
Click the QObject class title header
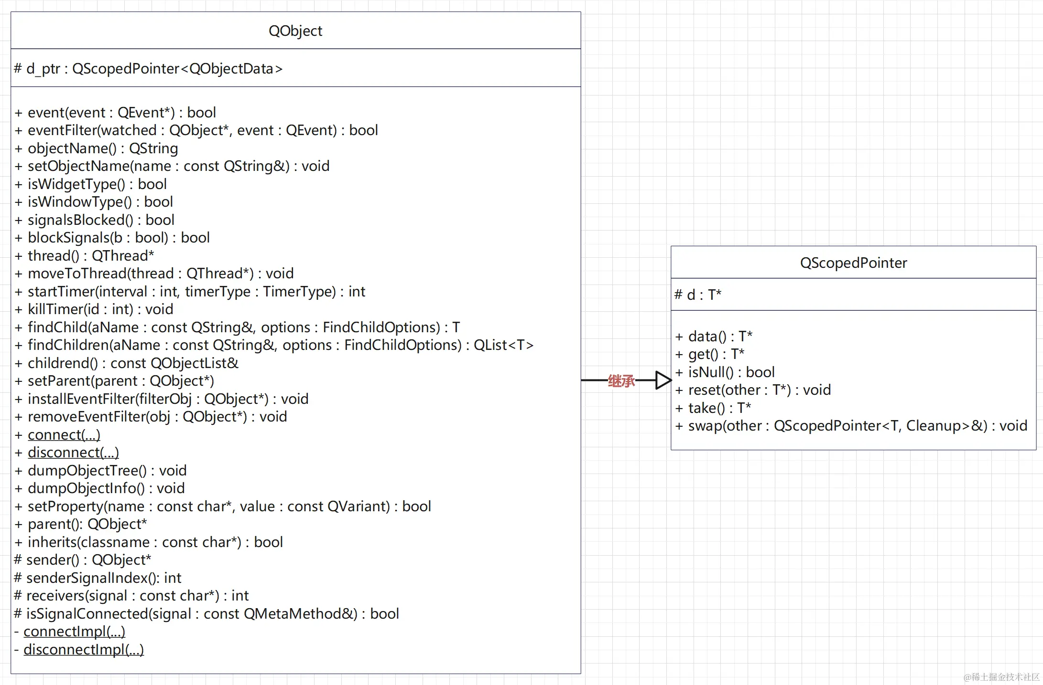[x=295, y=31]
